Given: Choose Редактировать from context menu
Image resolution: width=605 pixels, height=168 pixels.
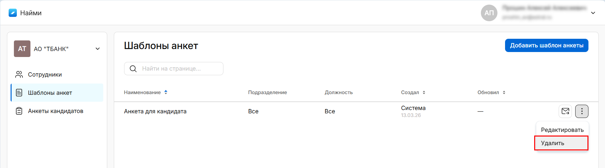Looking at the screenshot, I should click(x=562, y=130).
